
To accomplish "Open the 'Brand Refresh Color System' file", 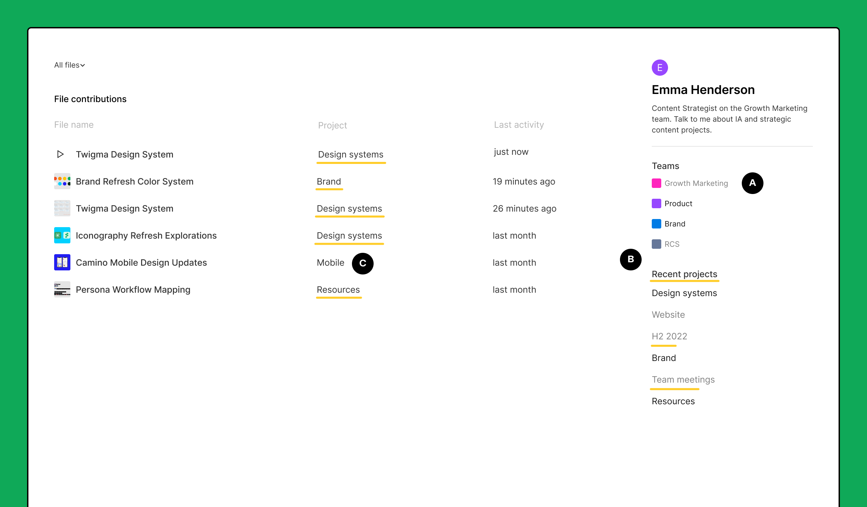I will 135,182.
